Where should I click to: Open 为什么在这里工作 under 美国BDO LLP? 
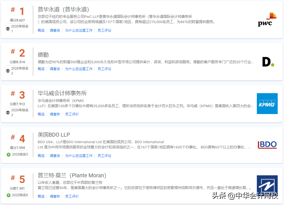(x=79, y=156)
